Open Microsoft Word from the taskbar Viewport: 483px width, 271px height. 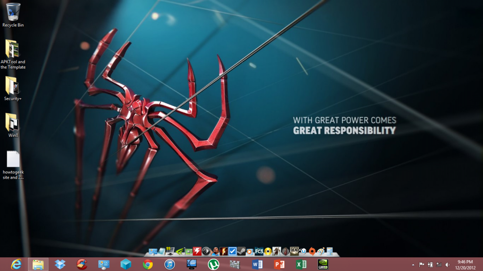[x=258, y=264]
